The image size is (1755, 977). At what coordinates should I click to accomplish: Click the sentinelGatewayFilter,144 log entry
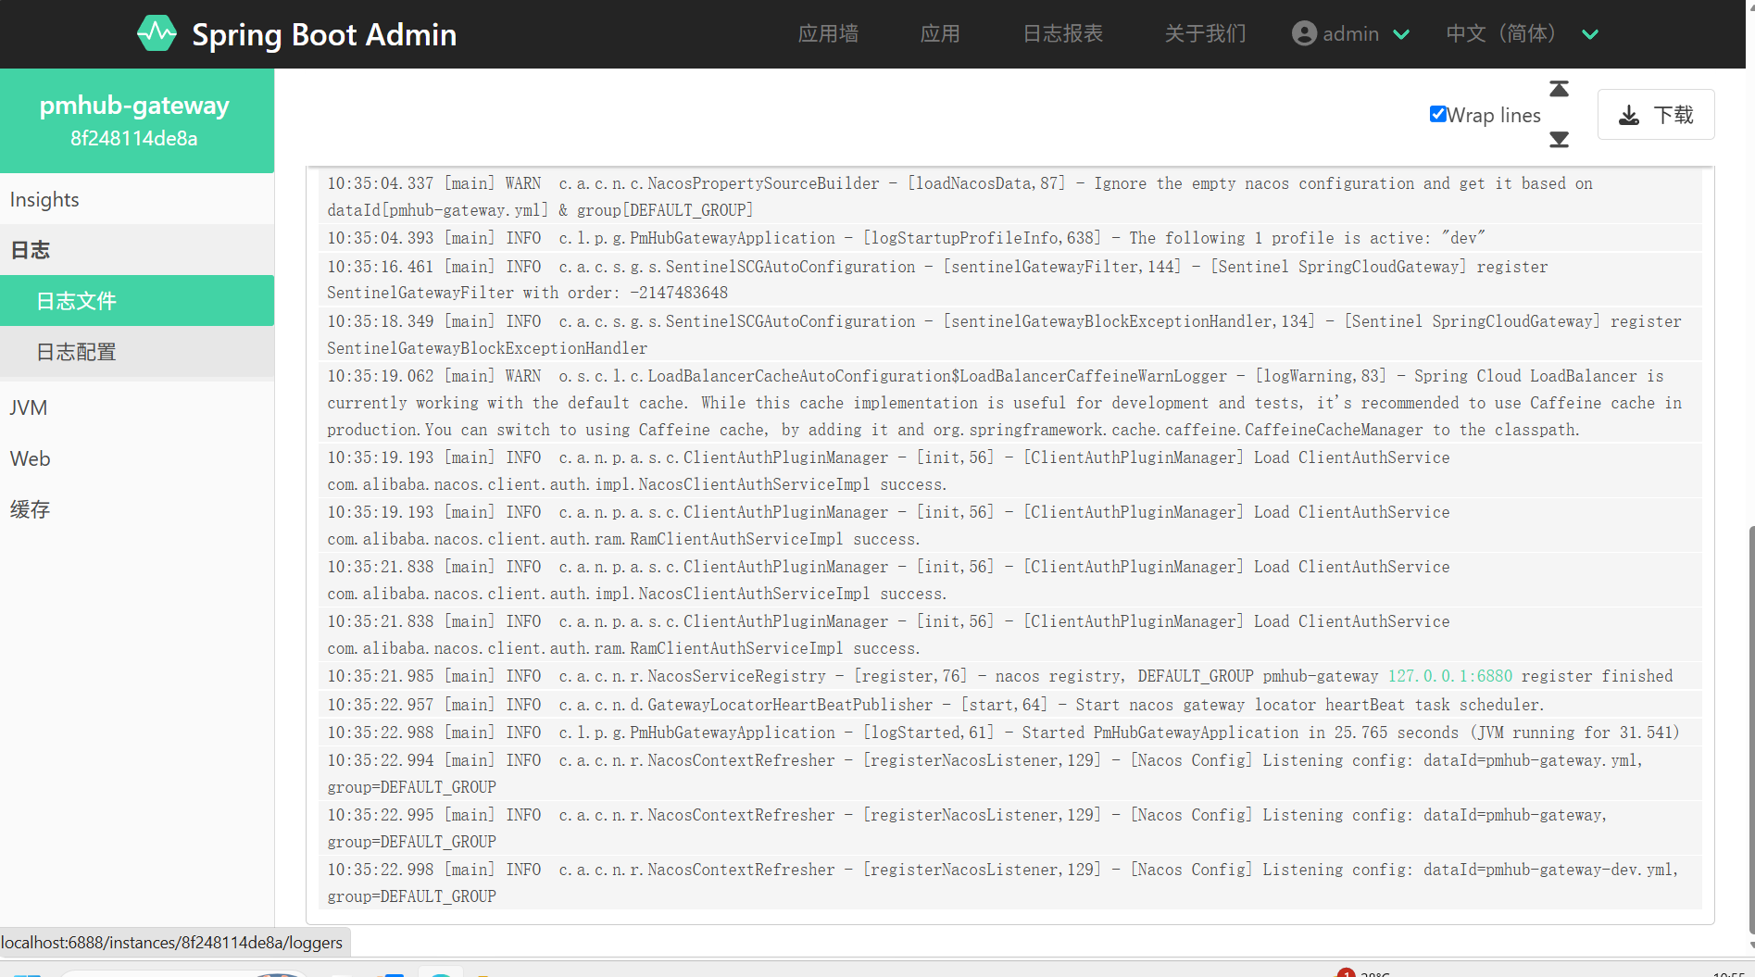click(1010, 280)
